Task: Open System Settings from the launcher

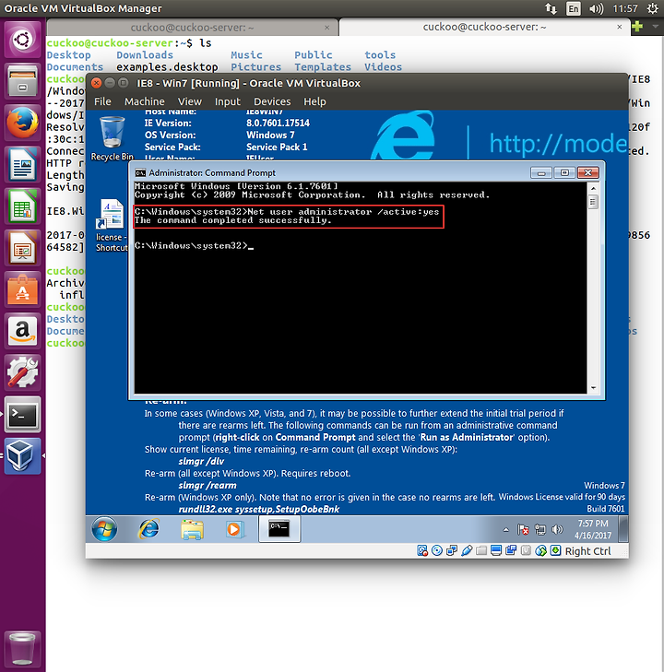Action: click(x=22, y=372)
